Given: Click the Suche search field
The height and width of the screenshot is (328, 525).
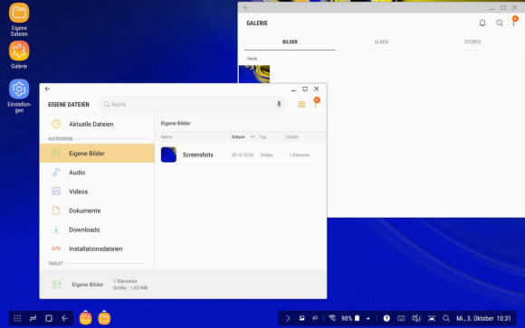Looking at the screenshot, I should (x=193, y=104).
